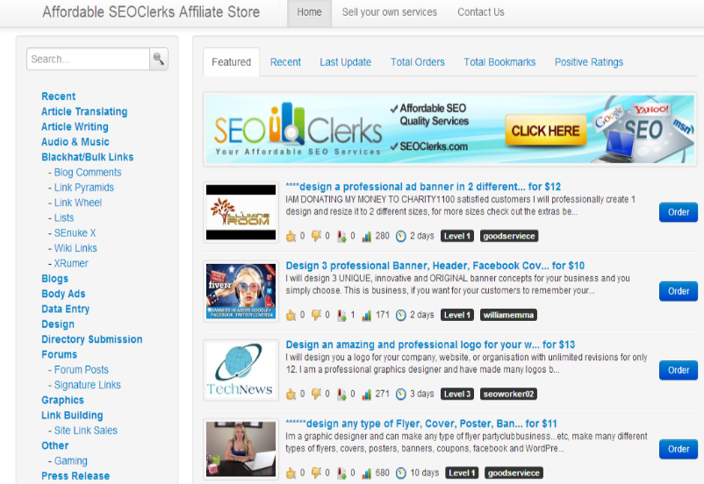Switch to the Positive Ratings tab

(x=589, y=62)
